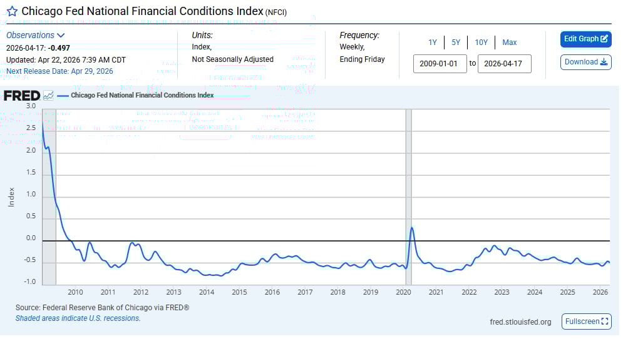Select the 1Y time range
Screen dimensions: 623x339
pyautogui.click(x=433, y=43)
